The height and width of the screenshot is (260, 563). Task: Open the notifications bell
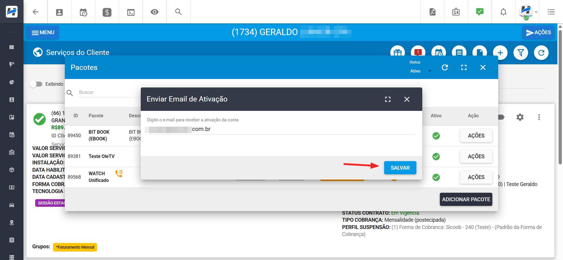point(503,12)
